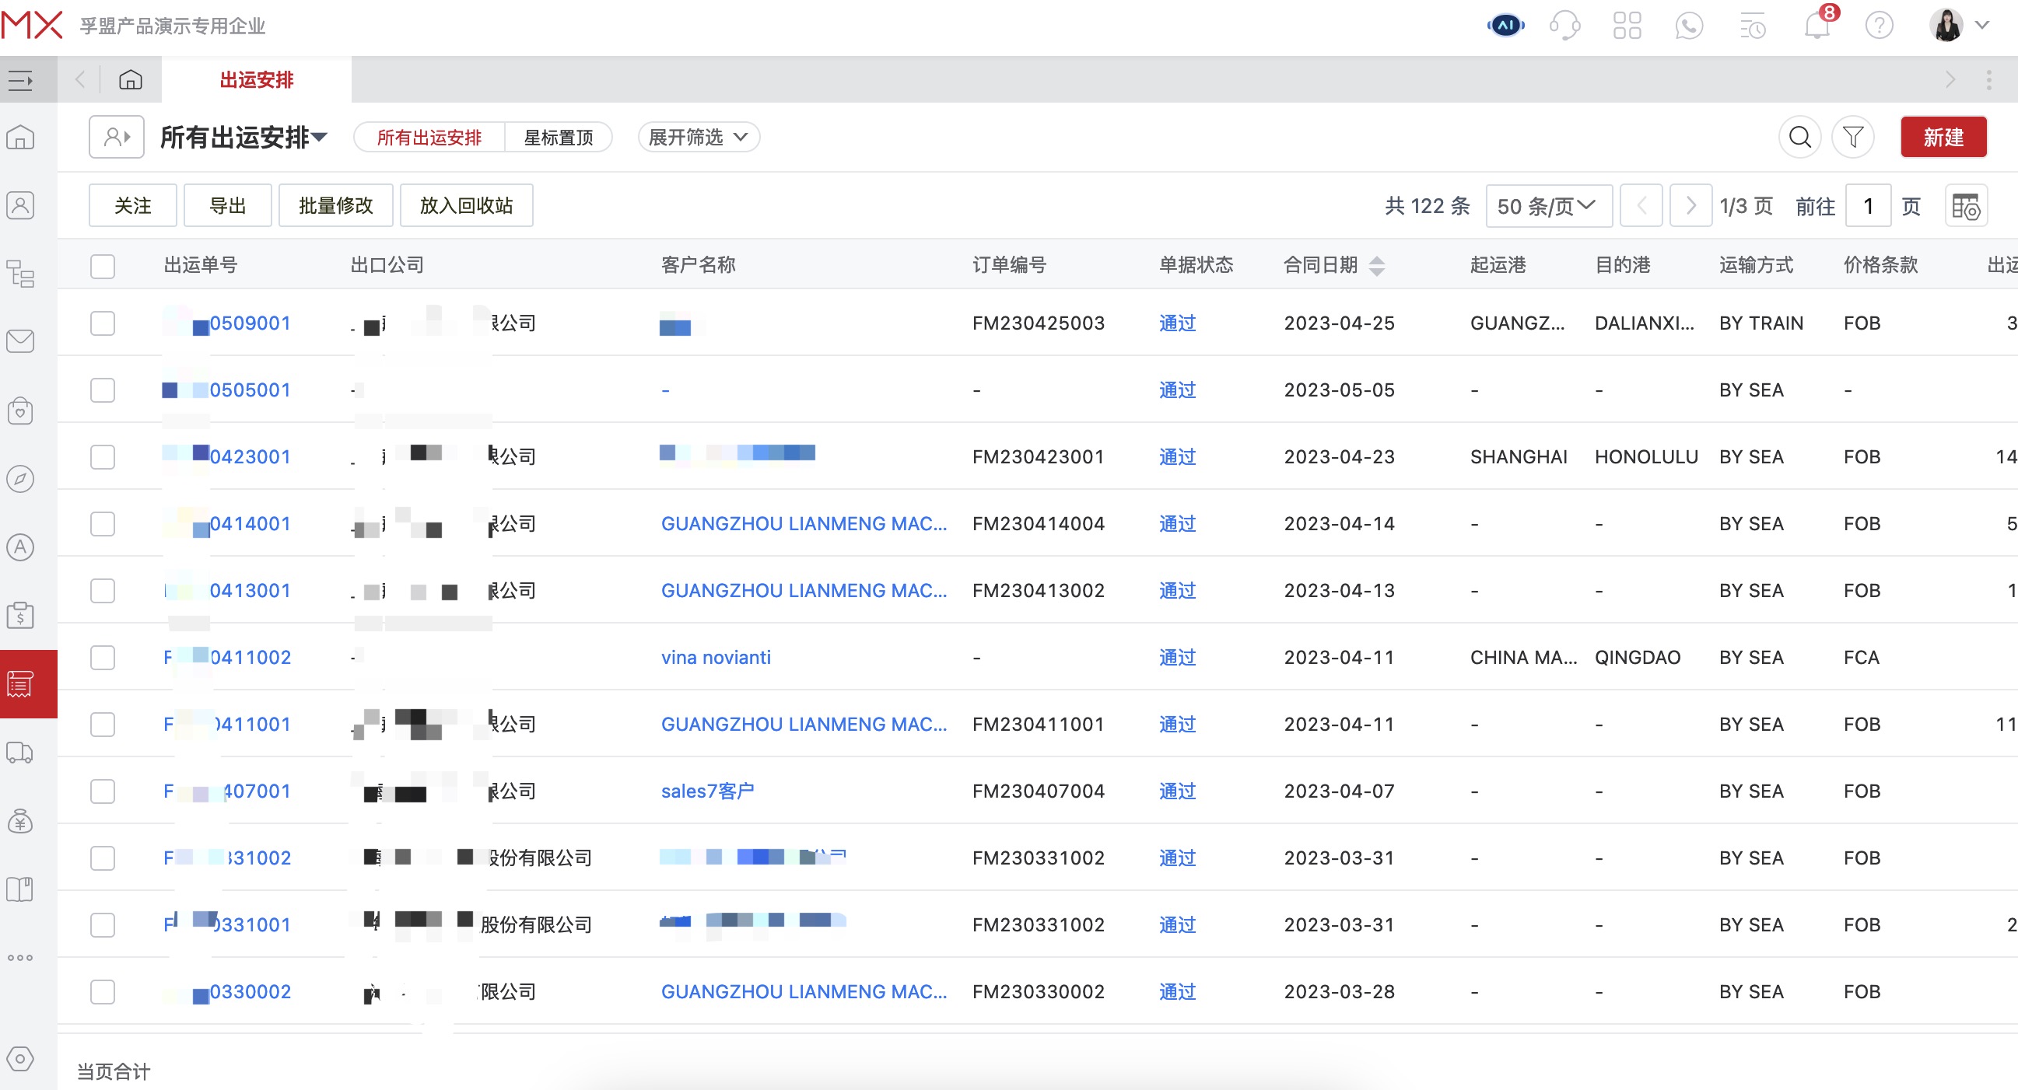Open the apps grid icon
Image resolution: width=2018 pixels, height=1090 pixels.
[x=1627, y=26]
